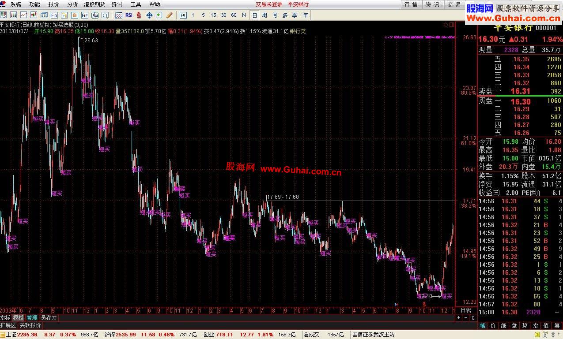
Task: Open the 分析 menu
Action: [x=72, y=4]
